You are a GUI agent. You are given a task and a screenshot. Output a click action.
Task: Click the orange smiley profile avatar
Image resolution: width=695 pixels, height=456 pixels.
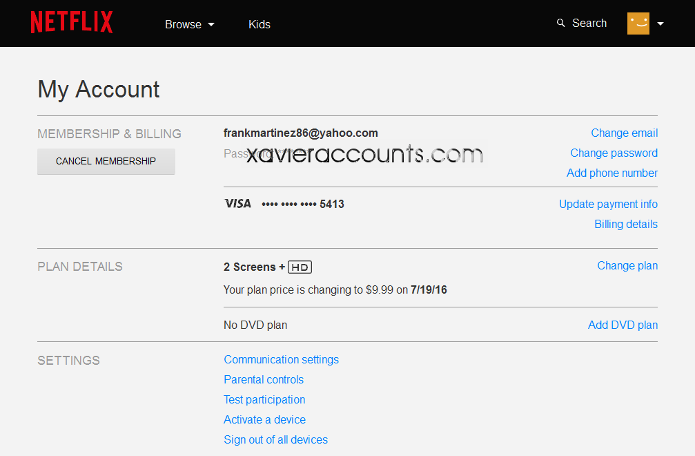[638, 23]
